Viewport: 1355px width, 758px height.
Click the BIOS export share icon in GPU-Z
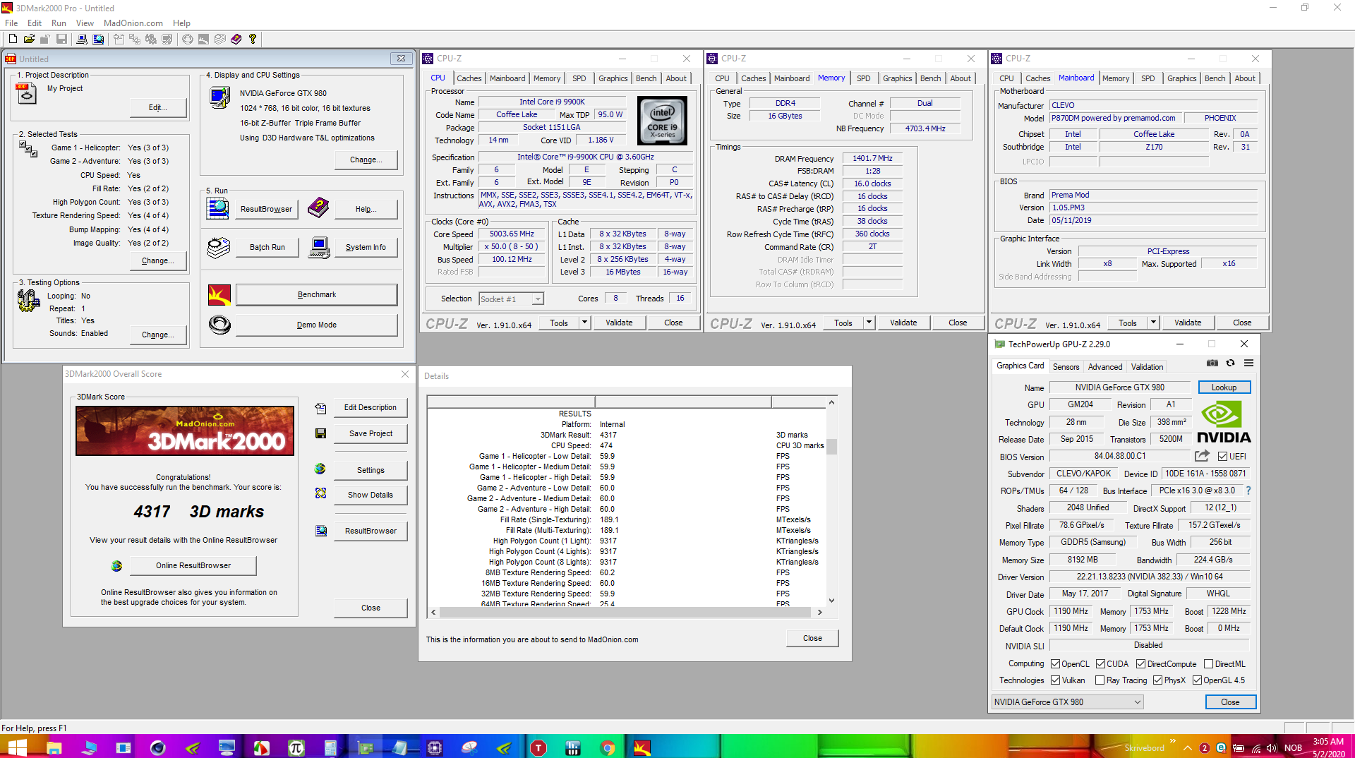[1202, 456]
